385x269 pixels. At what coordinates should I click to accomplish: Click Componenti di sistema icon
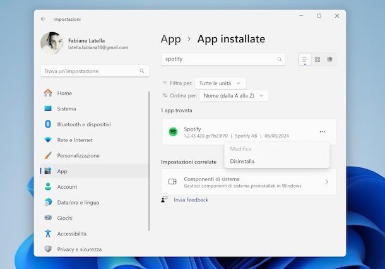(x=172, y=182)
